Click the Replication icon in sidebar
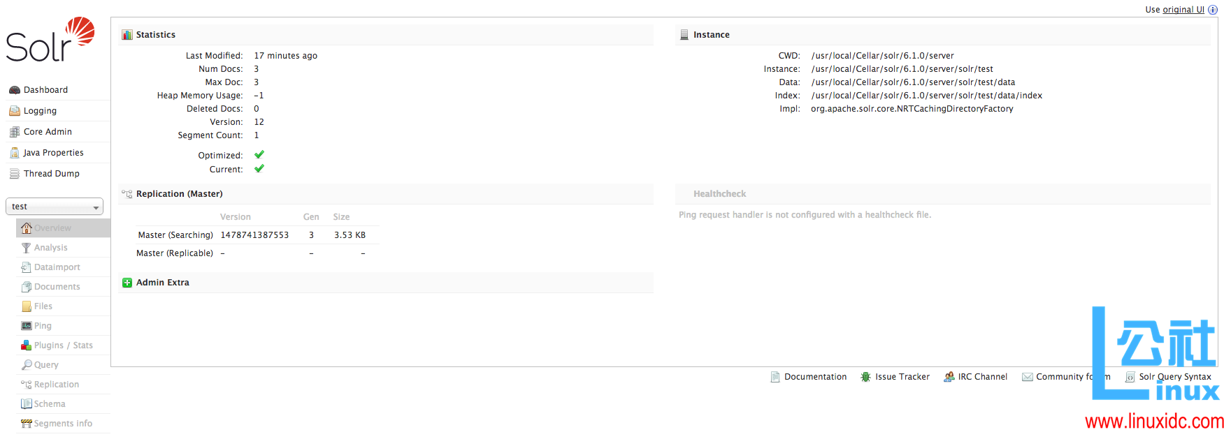 click(x=27, y=385)
